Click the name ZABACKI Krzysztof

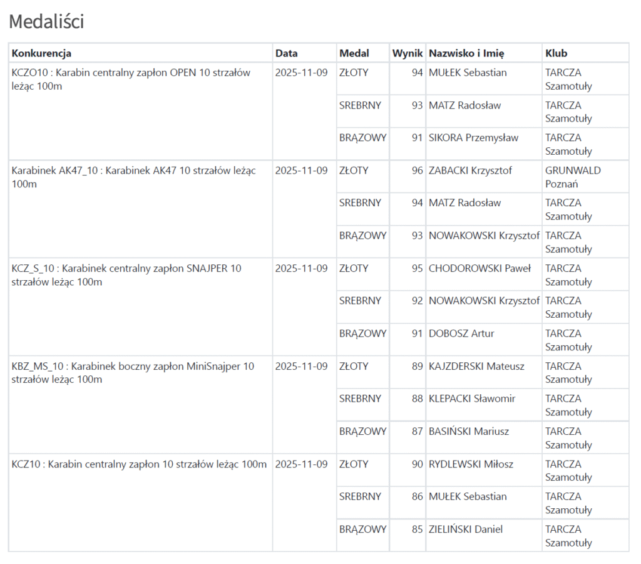pos(470,170)
